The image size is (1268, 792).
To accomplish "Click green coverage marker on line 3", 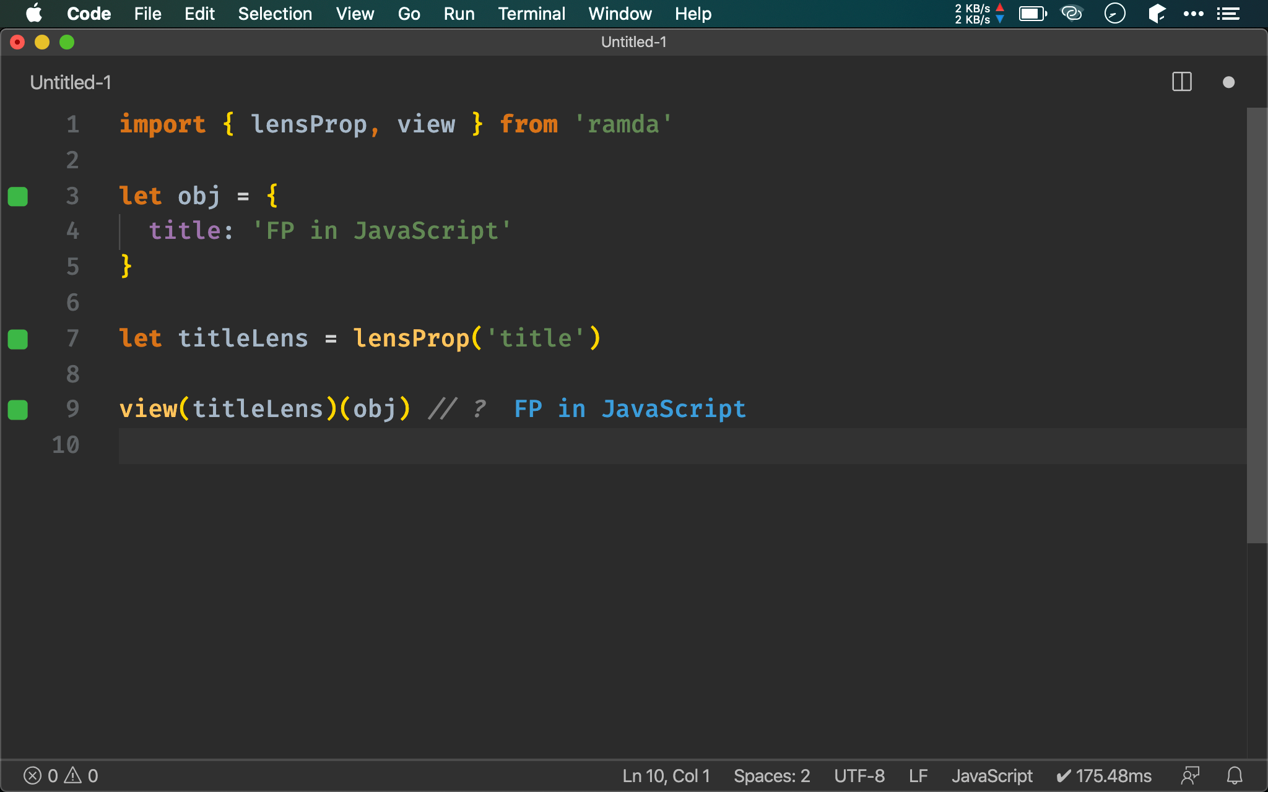I will [18, 197].
